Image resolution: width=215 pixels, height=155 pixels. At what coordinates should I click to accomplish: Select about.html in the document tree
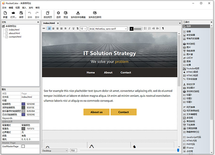click(x=14, y=33)
